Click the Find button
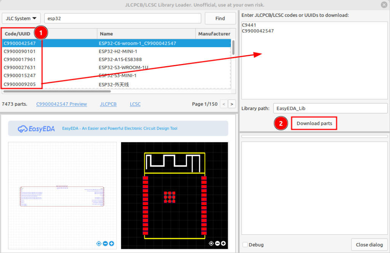The height and width of the screenshot is (253, 390). point(220,18)
